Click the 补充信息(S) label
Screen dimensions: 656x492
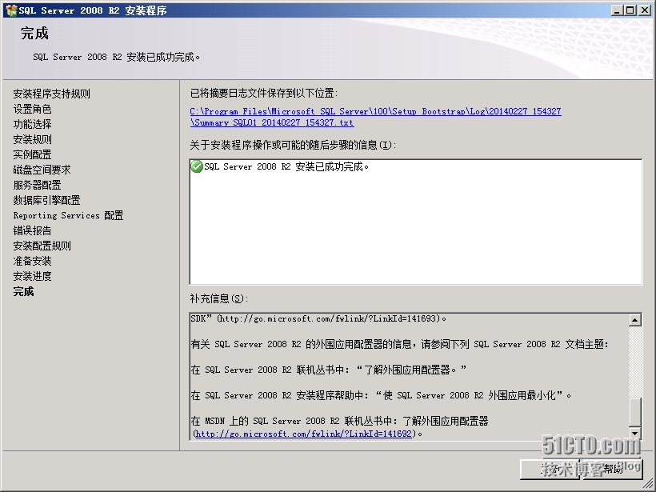[x=219, y=298]
